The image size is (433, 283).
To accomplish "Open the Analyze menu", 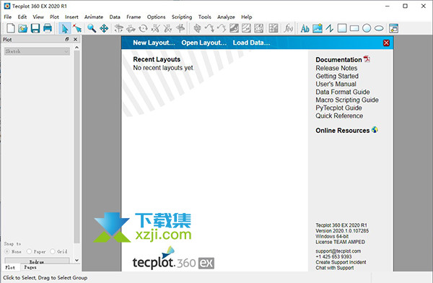I will pos(226,17).
